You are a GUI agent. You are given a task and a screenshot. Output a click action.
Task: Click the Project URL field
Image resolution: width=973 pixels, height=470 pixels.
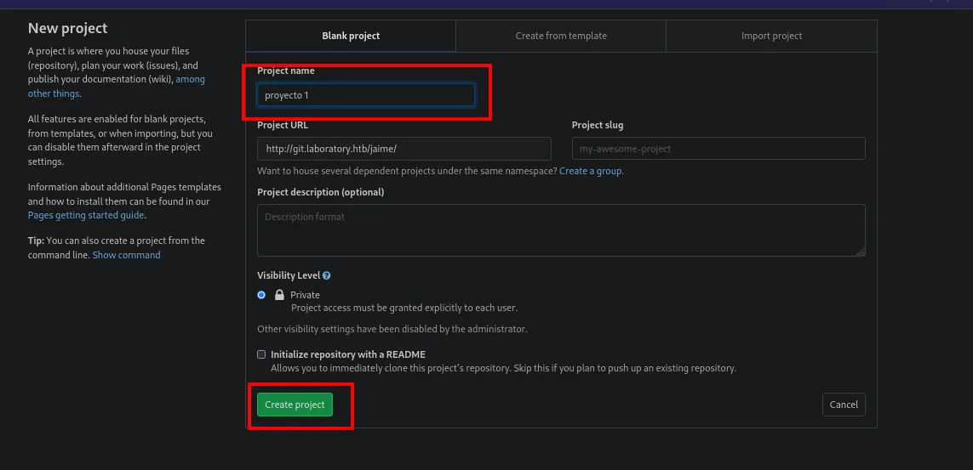tap(404, 149)
